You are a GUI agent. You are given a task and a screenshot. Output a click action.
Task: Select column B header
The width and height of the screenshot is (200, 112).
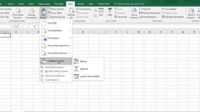point(16,32)
